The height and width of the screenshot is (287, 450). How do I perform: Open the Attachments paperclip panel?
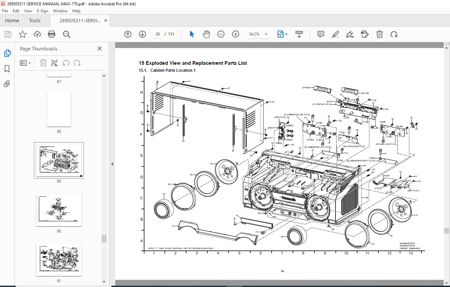tap(7, 84)
